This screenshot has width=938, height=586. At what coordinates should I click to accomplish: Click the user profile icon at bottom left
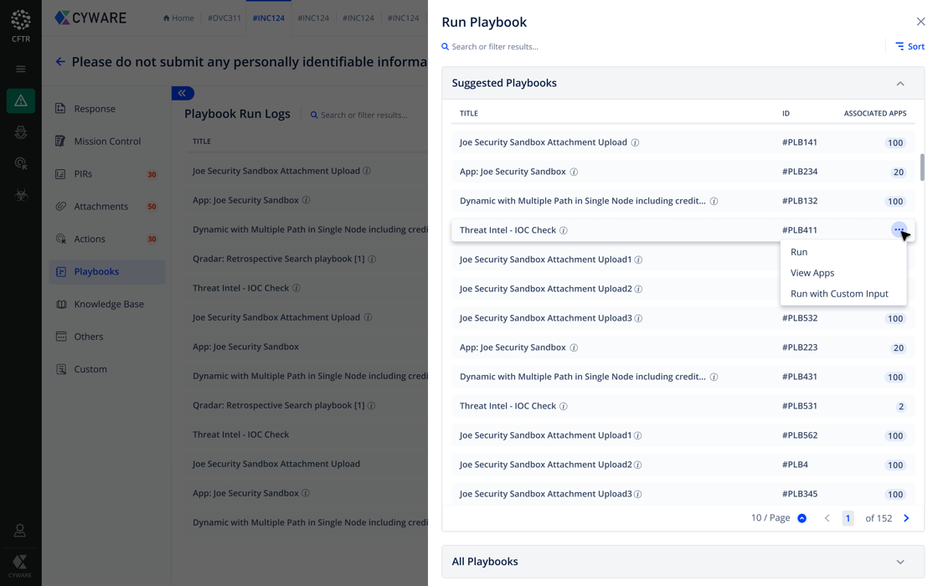coord(20,531)
